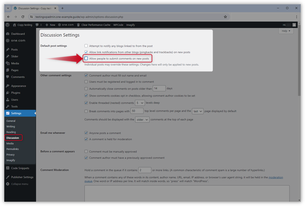Open the Appearance menu icon
The height and width of the screenshot is (206, 305).
click(7, 86)
